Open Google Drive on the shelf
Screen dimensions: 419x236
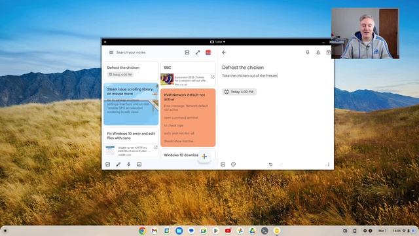252,231
